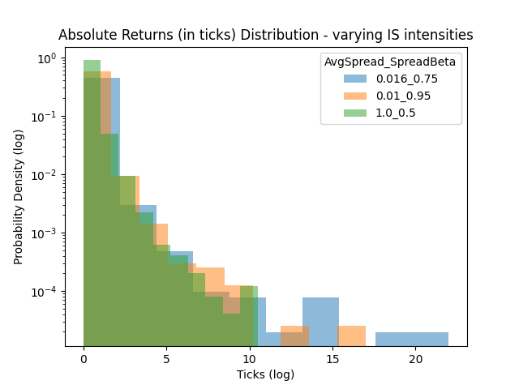Image resolution: width=519 pixels, height=389 pixels.
Task: Click the top y-axis tick label 10^0
Action: [45, 58]
